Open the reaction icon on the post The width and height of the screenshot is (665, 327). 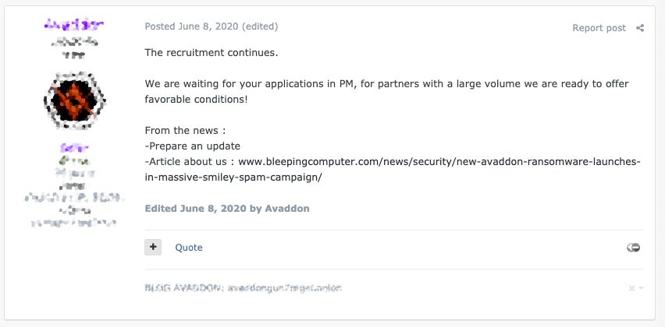(633, 248)
